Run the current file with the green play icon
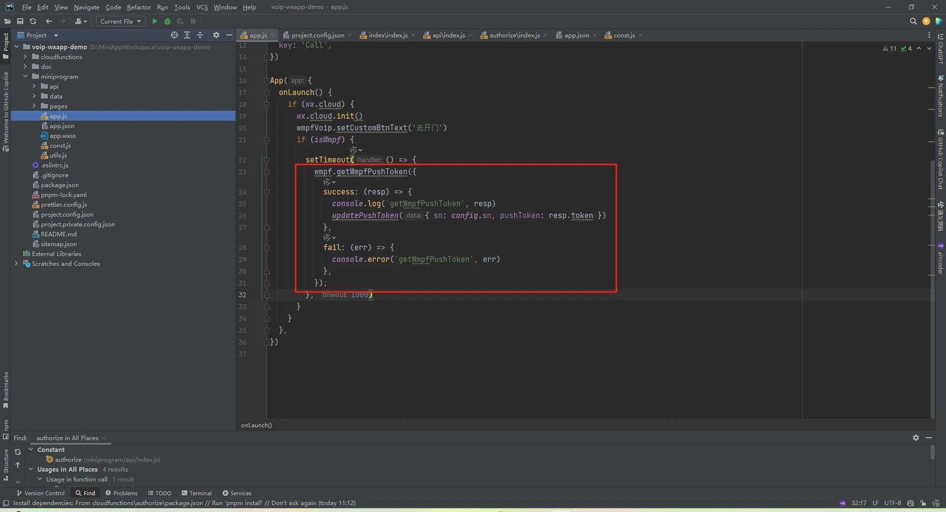 coord(155,21)
